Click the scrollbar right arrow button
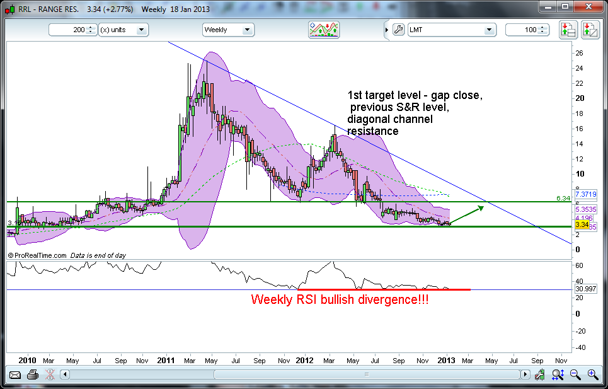This screenshot has width=608, height=389. tap(524, 374)
